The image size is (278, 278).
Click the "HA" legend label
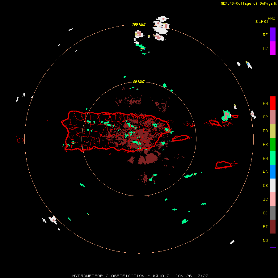(x=265, y=103)
